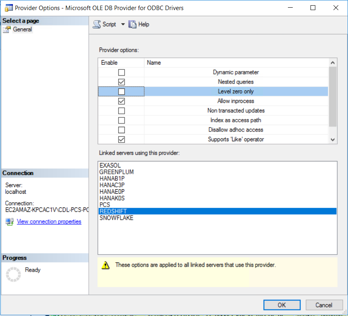The height and width of the screenshot is (316, 348).
Task: Select the Dynamic parameter row name
Action: point(236,72)
